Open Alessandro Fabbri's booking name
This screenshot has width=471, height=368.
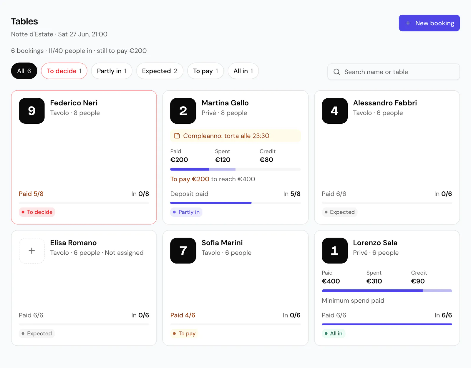[x=385, y=103]
